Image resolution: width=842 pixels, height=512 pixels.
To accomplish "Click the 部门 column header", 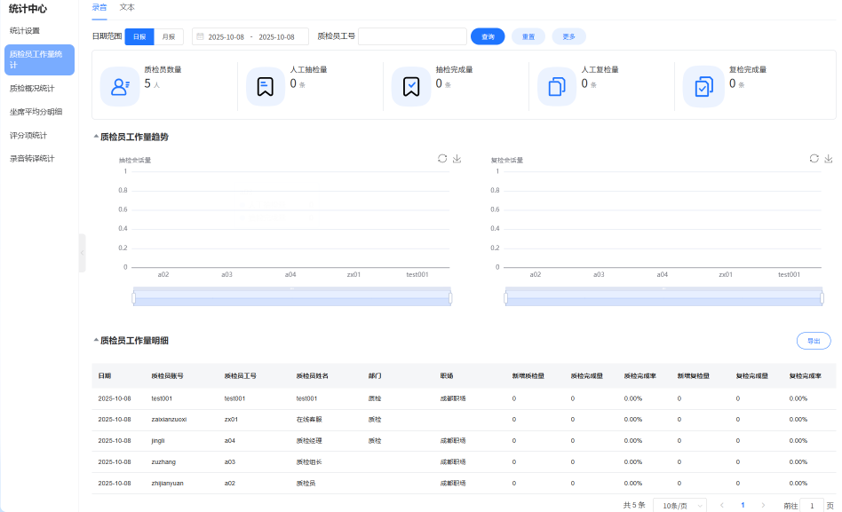I will click(375, 375).
